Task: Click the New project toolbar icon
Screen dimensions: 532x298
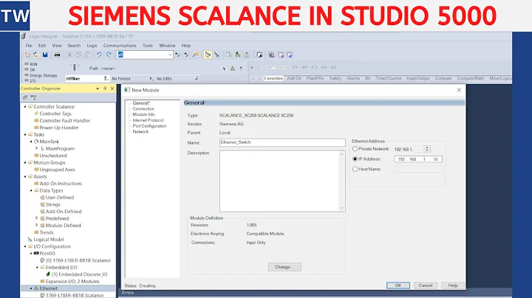Action: (27, 55)
